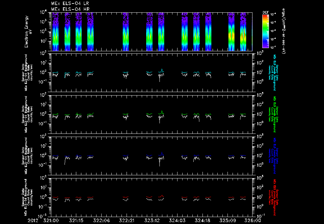Click the red anode background label on the right

(x=273, y=197)
